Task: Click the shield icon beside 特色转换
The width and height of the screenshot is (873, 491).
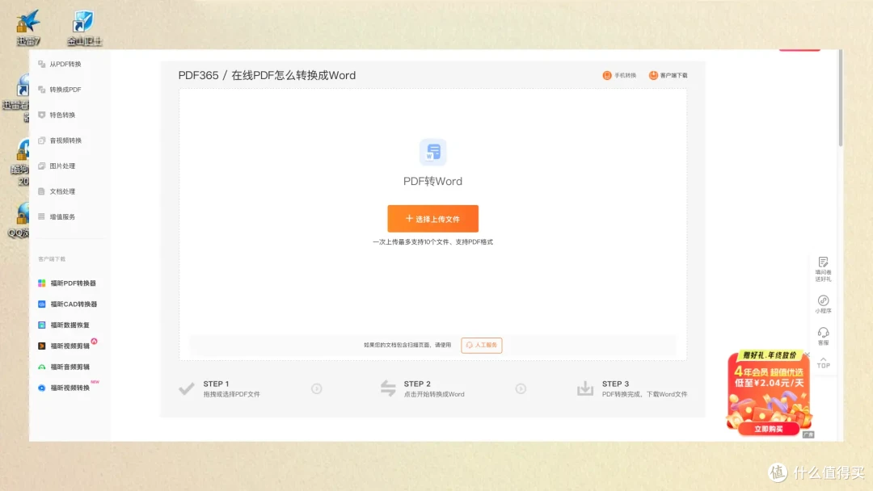Action: pos(42,115)
